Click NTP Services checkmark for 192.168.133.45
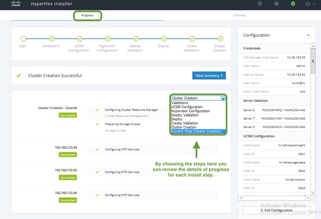The height and width of the screenshot is (219, 321). point(98,172)
